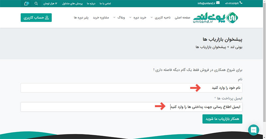This screenshot has height=139, width=266.
Task: Click the search magnifier icon
Action: tap(36, 3)
